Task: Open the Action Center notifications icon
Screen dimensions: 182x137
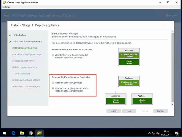Action: pyautogui.click(x=176, y=133)
